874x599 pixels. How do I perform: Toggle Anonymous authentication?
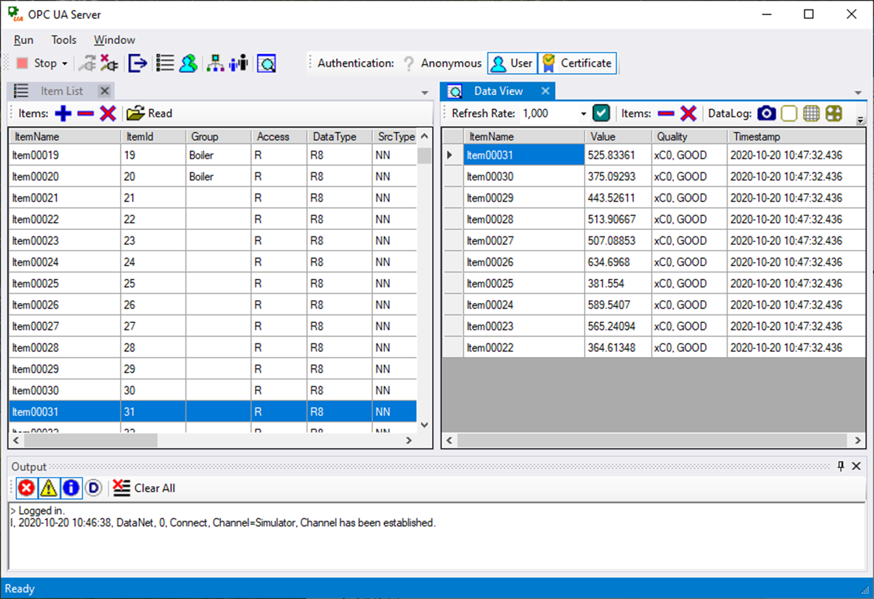[x=442, y=63]
